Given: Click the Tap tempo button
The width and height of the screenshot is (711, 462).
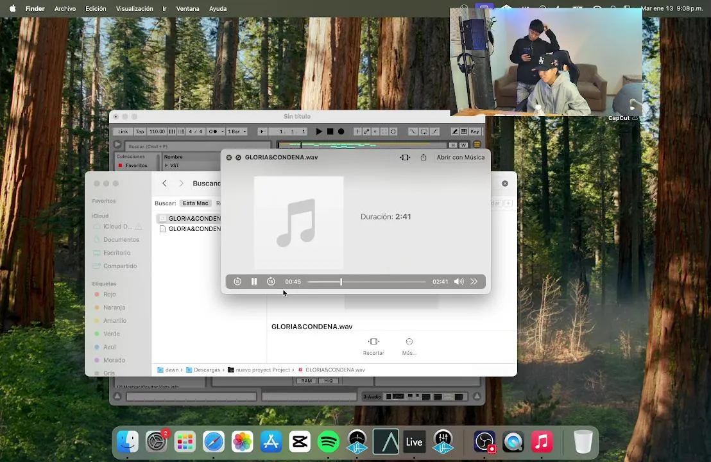Looking at the screenshot, I should pos(140,132).
